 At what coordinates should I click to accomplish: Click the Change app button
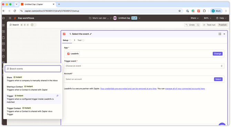pyautogui.click(x=218, y=54)
